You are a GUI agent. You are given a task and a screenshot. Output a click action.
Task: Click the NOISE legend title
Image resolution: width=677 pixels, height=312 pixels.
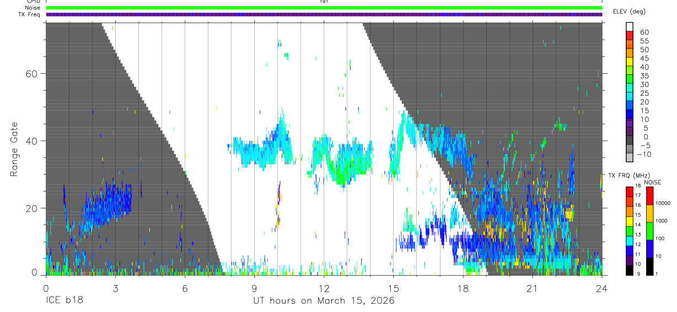653,182
